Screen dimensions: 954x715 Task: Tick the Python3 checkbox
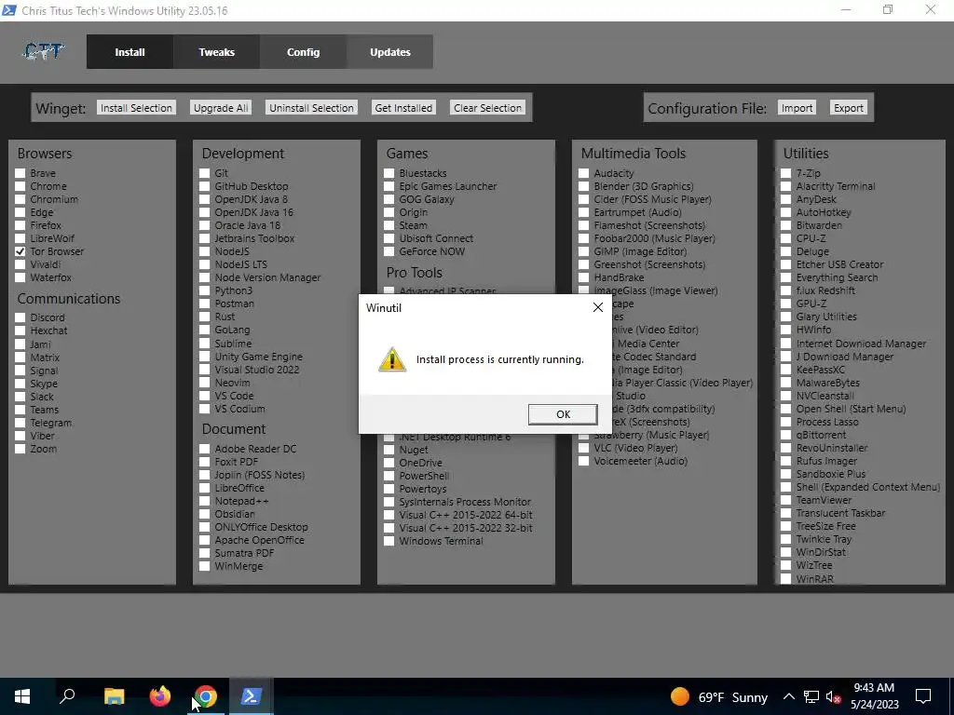point(204,290)
